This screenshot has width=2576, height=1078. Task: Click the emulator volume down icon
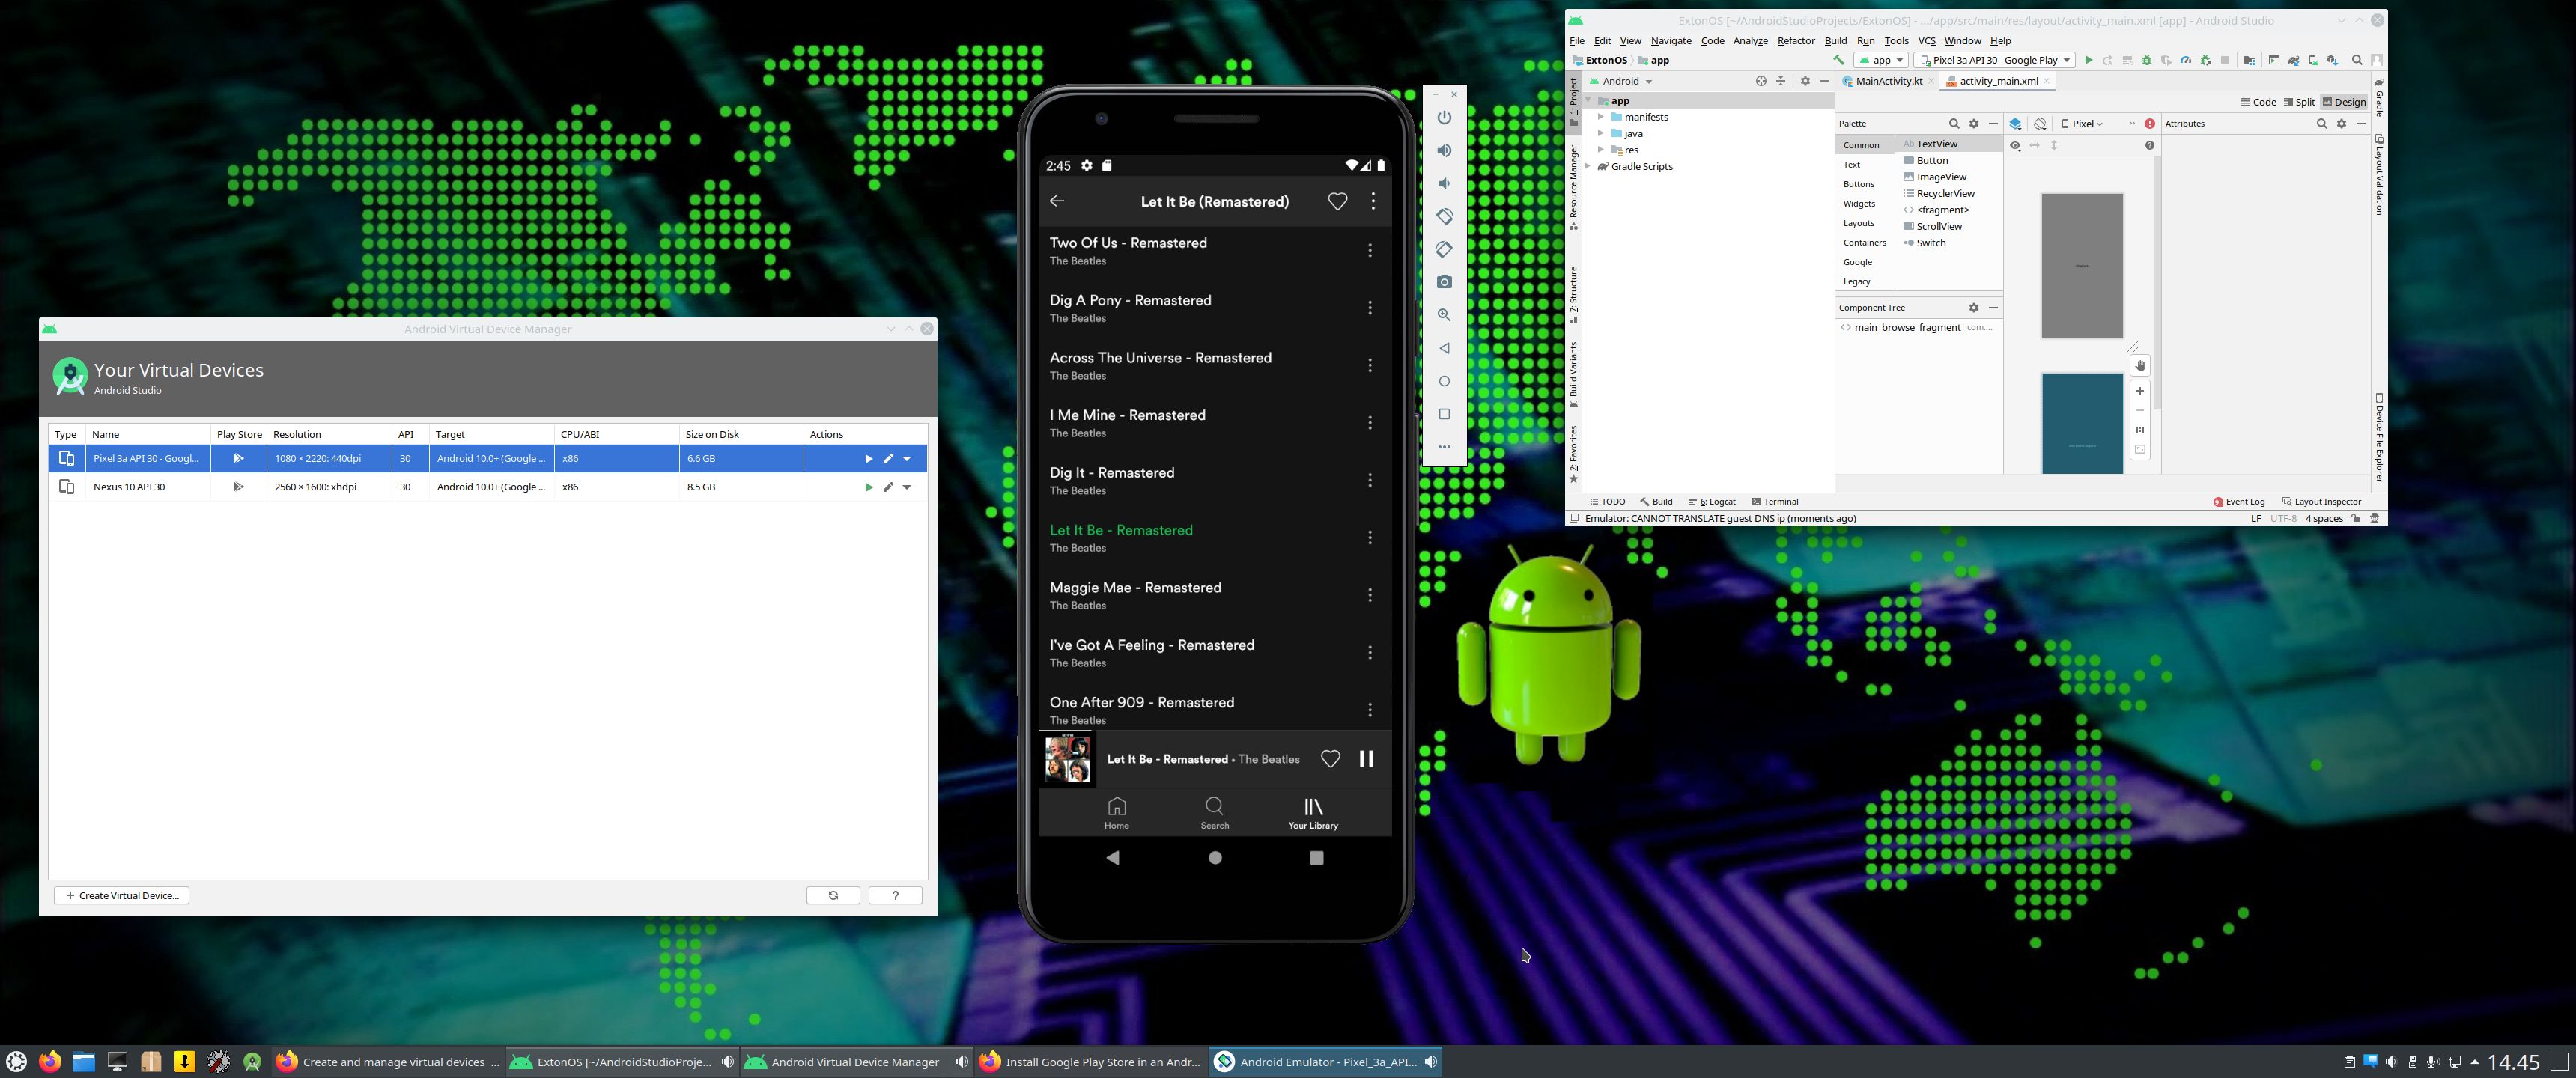coord(1444,183)
